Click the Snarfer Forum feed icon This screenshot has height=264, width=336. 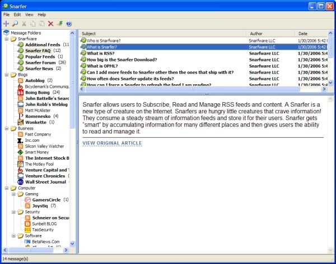21,63
